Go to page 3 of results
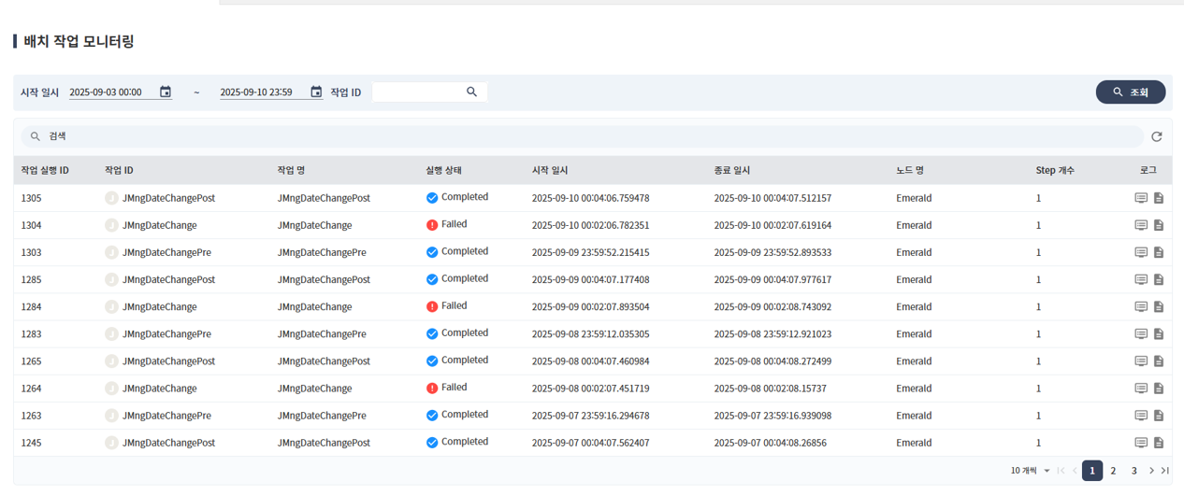1184x495 pixels. (x=1133, y=471)
